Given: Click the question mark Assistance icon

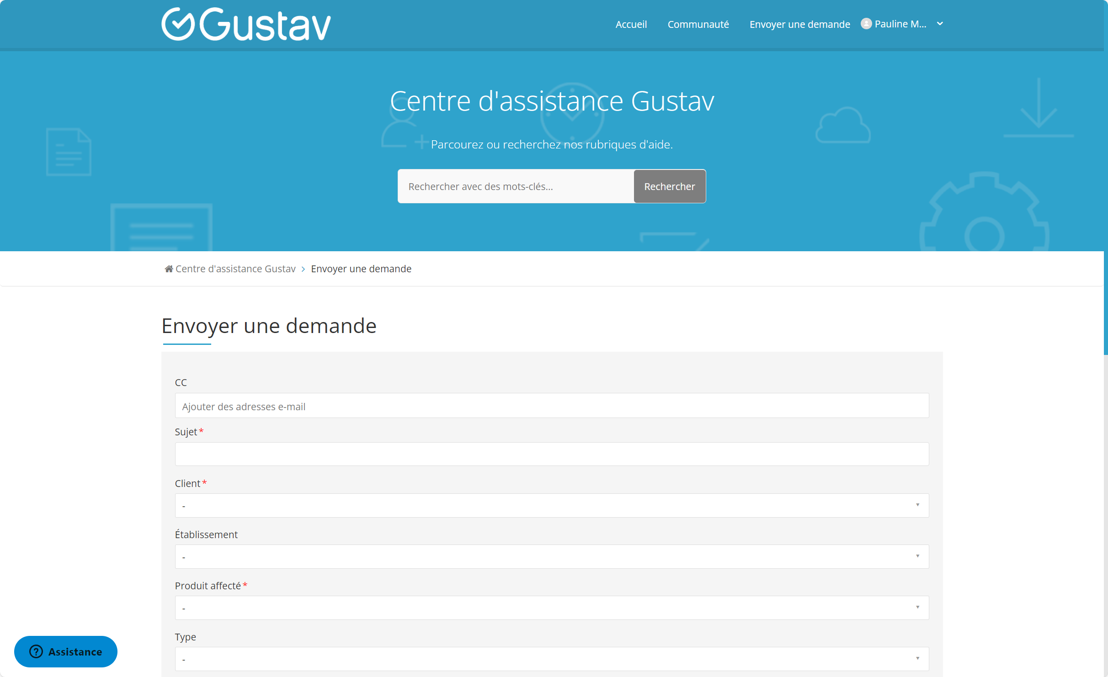Looking at the screenshot, I should pyautogui.click(x=36, y=651).
